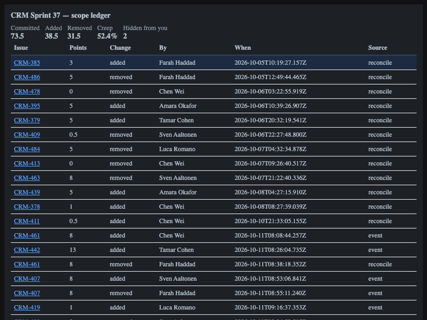
Task: Follow the CRM-411 link
Action: tap(27, 221)
